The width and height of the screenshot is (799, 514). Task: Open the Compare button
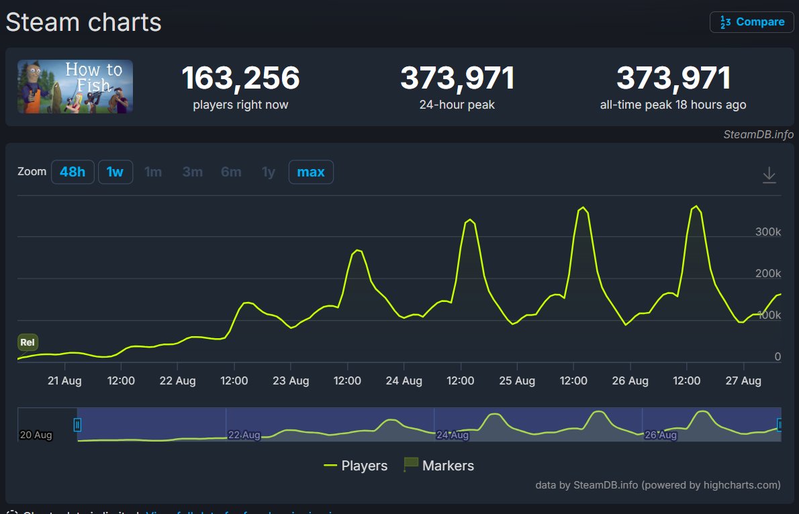tap(751, 22)
